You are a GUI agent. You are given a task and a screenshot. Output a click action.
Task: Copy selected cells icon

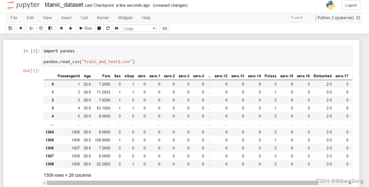coord(41,28)
